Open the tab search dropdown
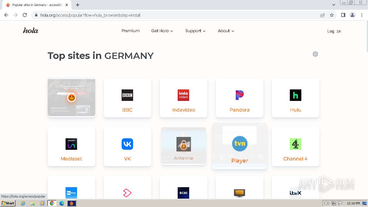The width and height of the screenshot is (368, 207). tap(334, 5)
